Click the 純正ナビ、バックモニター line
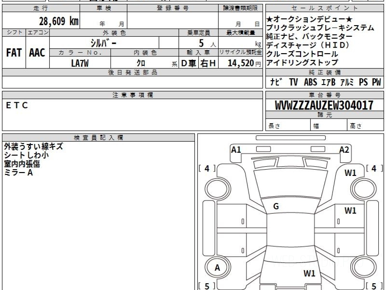 pos(309,37)
